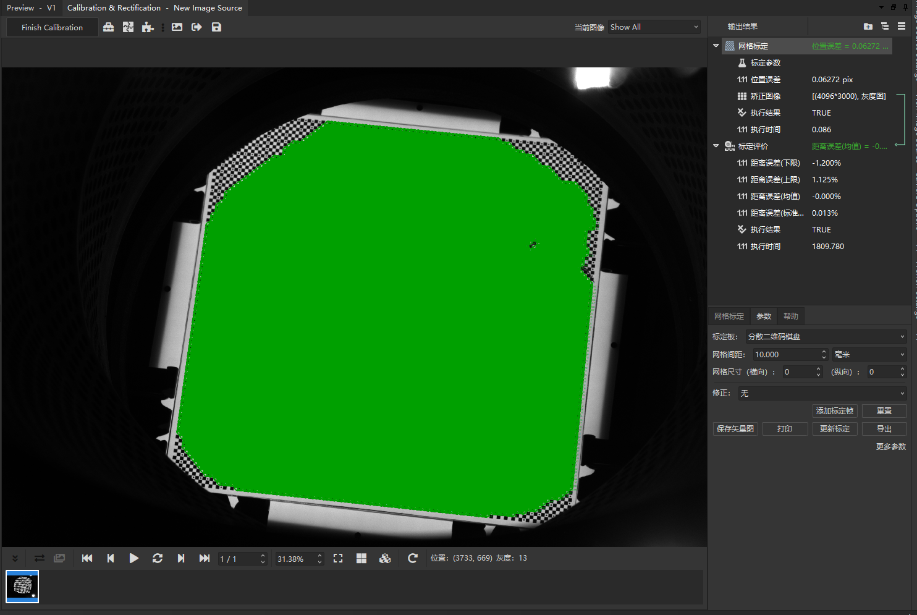Select the 标定评价 tree row

coord(807,146)
